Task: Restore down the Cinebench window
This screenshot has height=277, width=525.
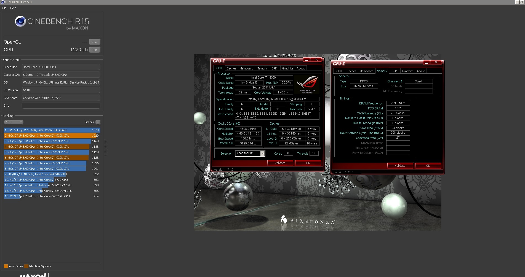Action: tap(522, 2)
